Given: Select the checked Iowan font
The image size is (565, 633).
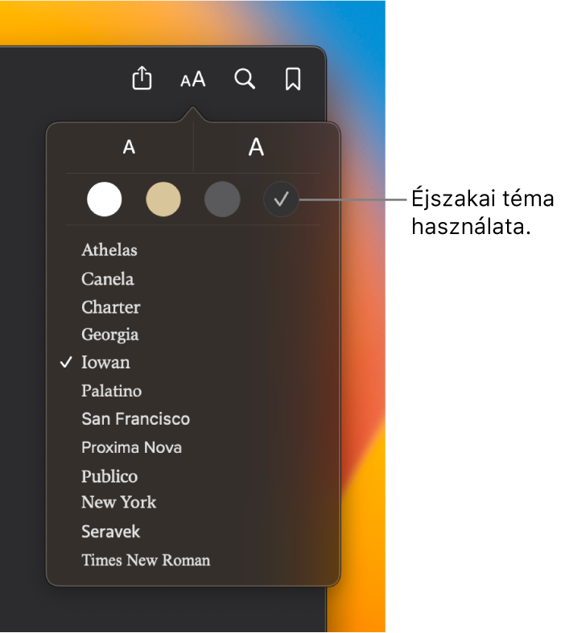Looking at the screenshot, I should point(105,363).
